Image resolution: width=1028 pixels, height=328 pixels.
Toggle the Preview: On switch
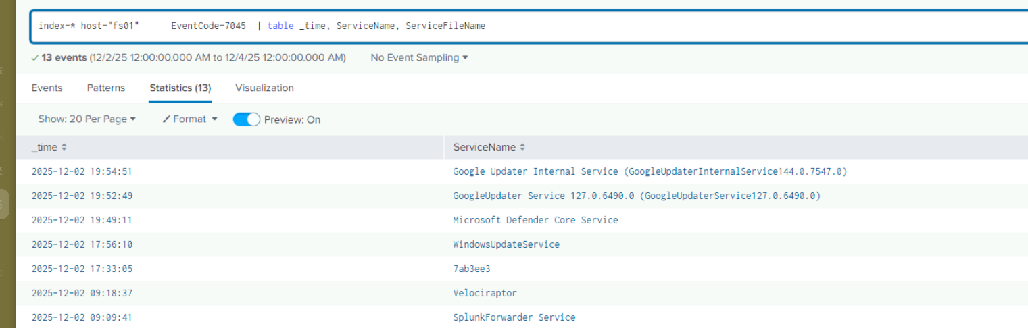click(x=247, y=119)
